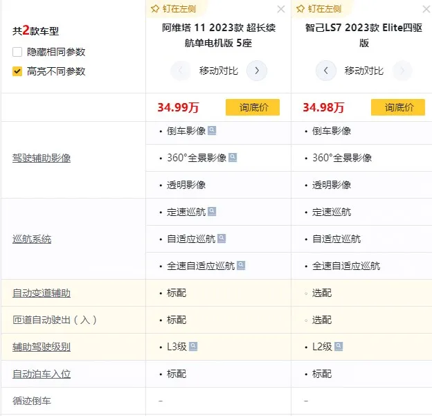432x416 pixels.
Task: Open 自动泊车入位 parameter link
Action: pyautogui.click(x=42, y=374)
